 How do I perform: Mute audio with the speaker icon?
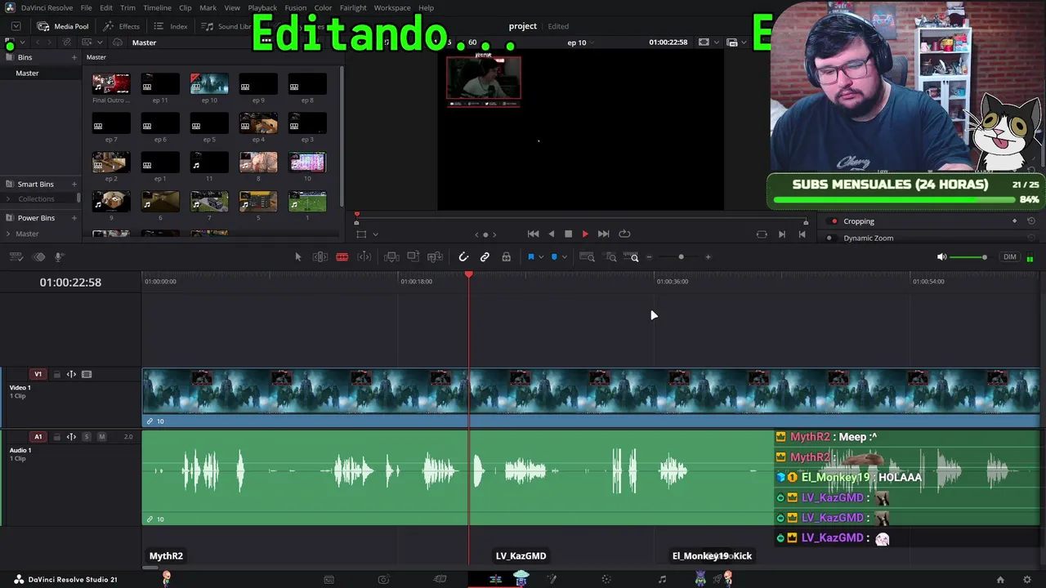pyautogui.click(x=941, y=257)
